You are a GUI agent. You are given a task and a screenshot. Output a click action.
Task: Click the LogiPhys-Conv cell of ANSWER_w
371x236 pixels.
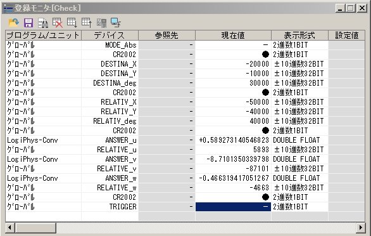tap(43, 178)
